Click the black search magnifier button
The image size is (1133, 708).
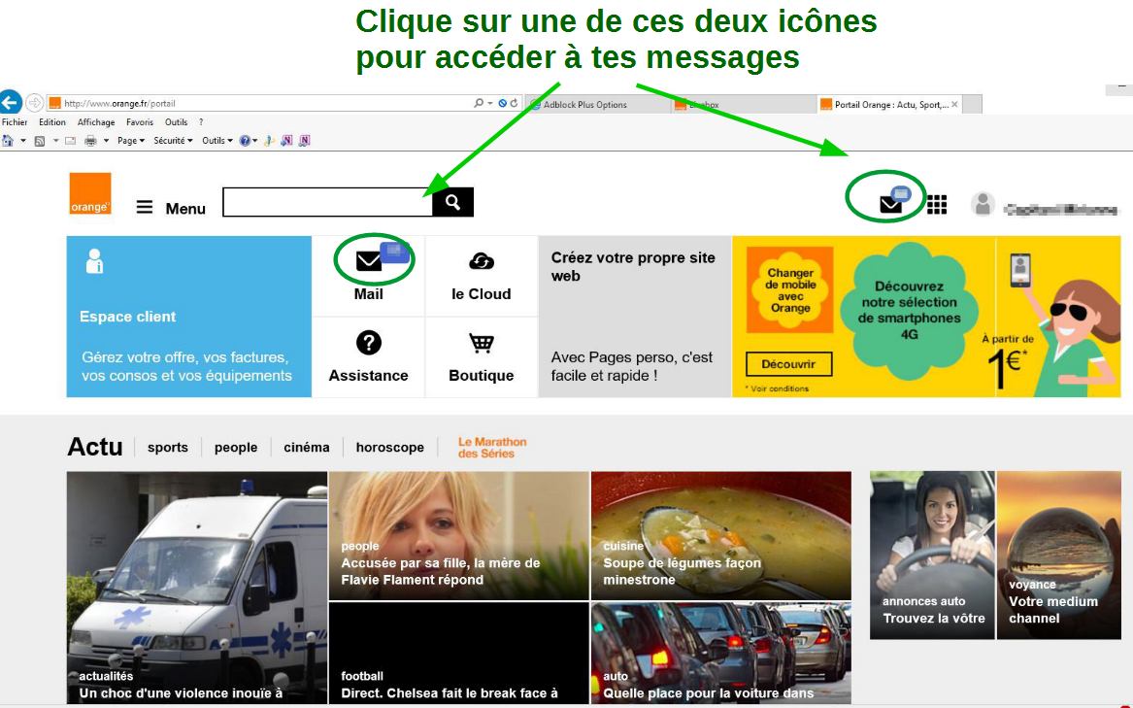(x=453, y=202)
